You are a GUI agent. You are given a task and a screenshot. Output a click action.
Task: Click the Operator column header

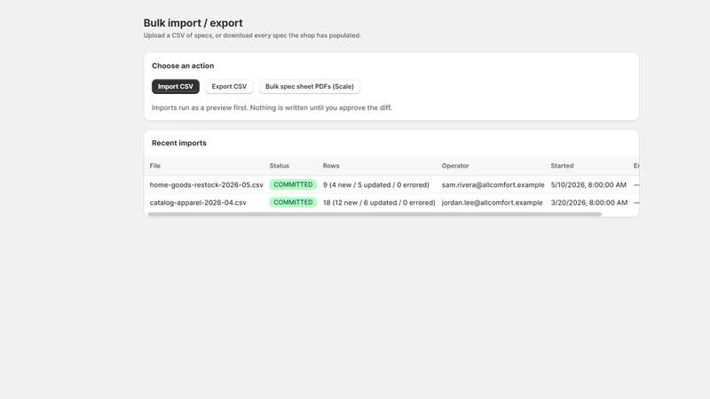tap(455, 166)
